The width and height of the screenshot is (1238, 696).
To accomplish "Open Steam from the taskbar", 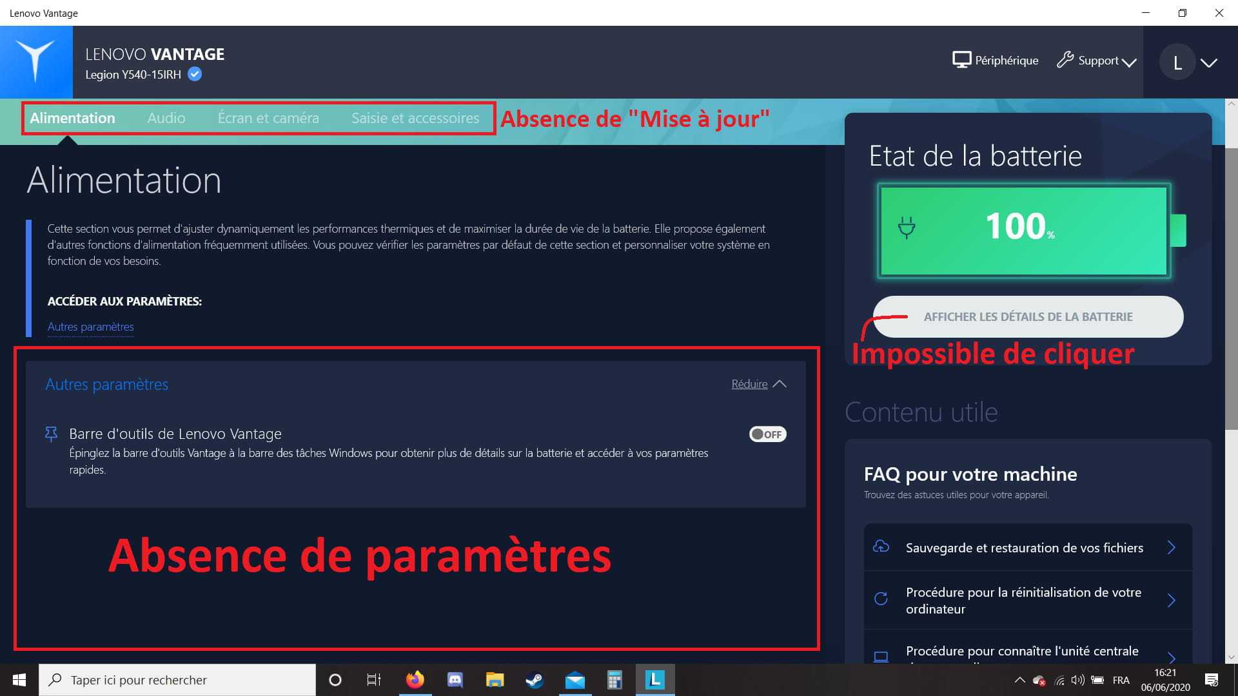I will [x=535, y=680].
